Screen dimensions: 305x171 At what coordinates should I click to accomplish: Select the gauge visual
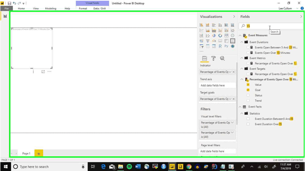214,41
